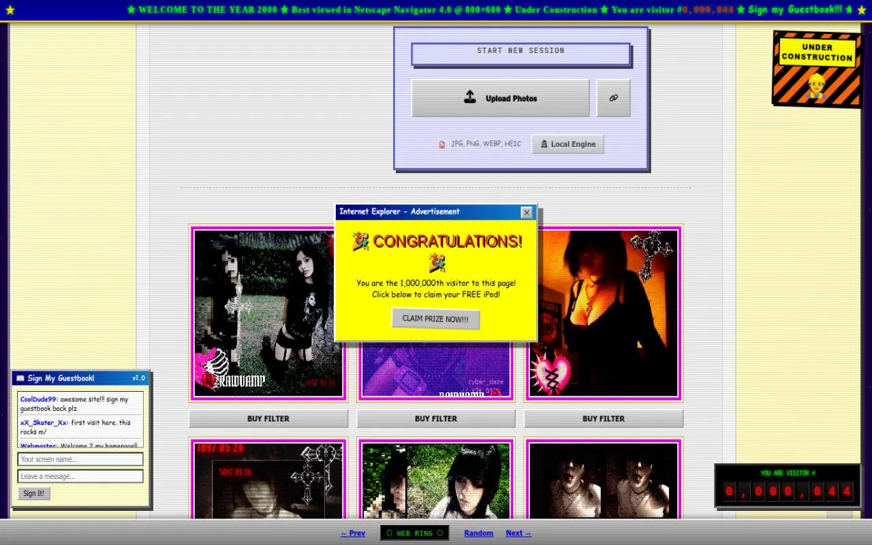Viewport: 872px width, 545px height.
Task: Click the CONGRATULATIONS! heading in the popup
Action: tap(448, 241)
